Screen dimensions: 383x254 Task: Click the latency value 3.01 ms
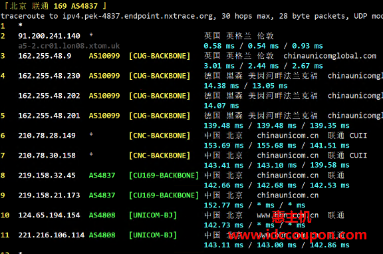tap(219, 66)
